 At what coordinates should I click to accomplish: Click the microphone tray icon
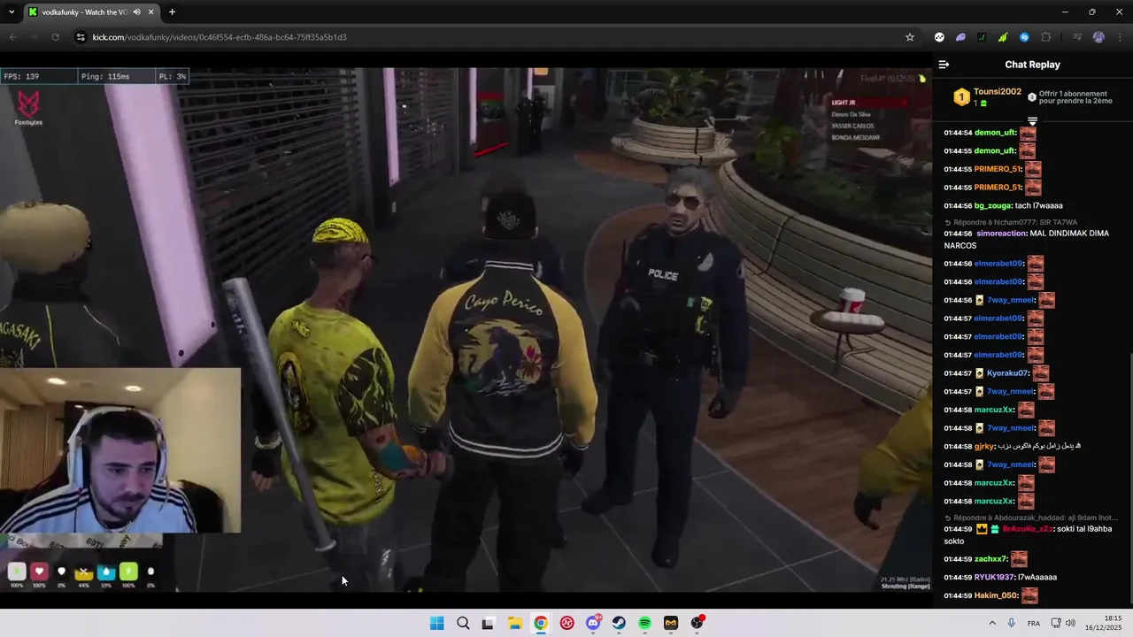(1011, 623)
